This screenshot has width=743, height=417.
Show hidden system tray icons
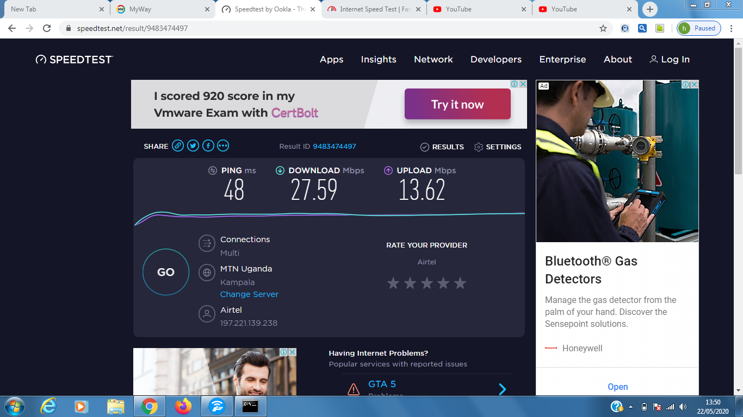631,406
